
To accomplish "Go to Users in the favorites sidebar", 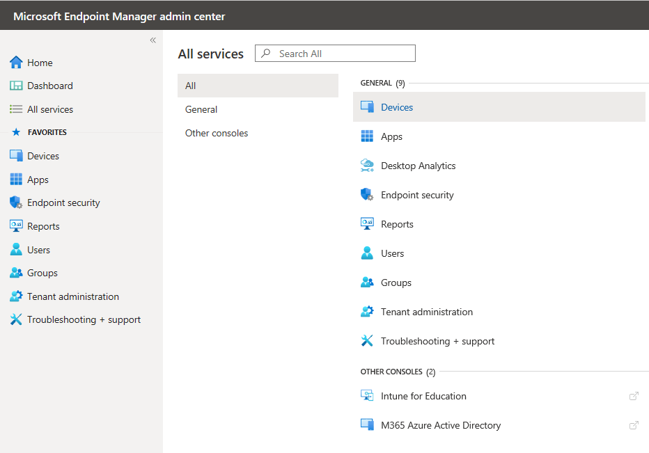I will 38,250.
